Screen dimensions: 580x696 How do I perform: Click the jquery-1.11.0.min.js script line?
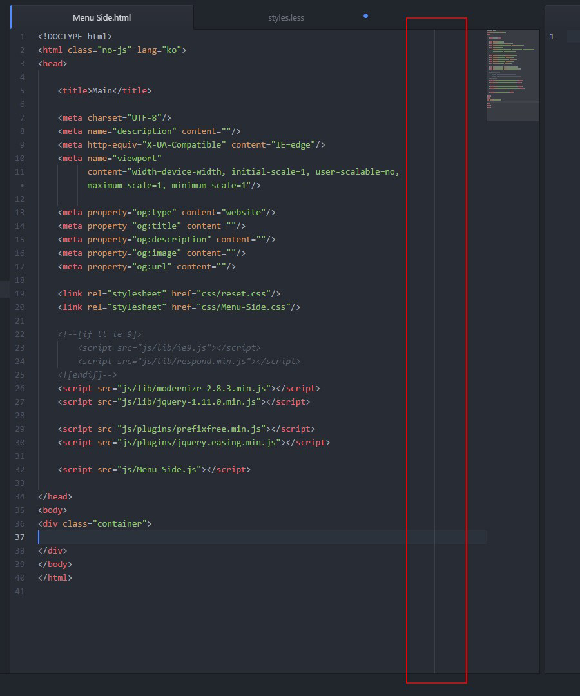(184, 402)
